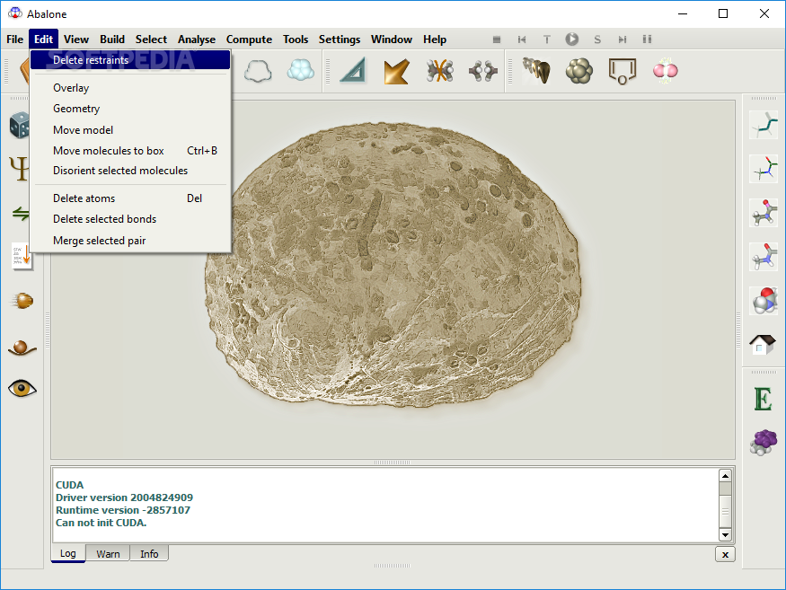This screenshot has height=590, width=786.
Task: Click the green E icon
Action: coord(763,399)
